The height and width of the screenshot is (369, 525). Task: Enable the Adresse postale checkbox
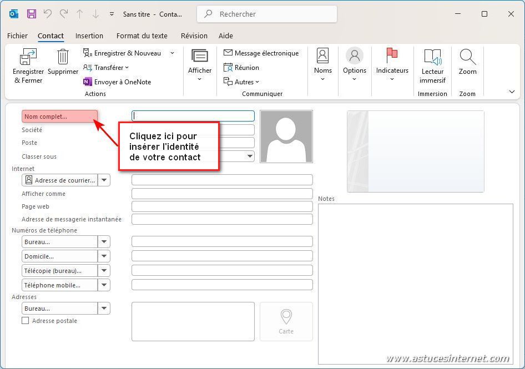click(x=26, y=321)
